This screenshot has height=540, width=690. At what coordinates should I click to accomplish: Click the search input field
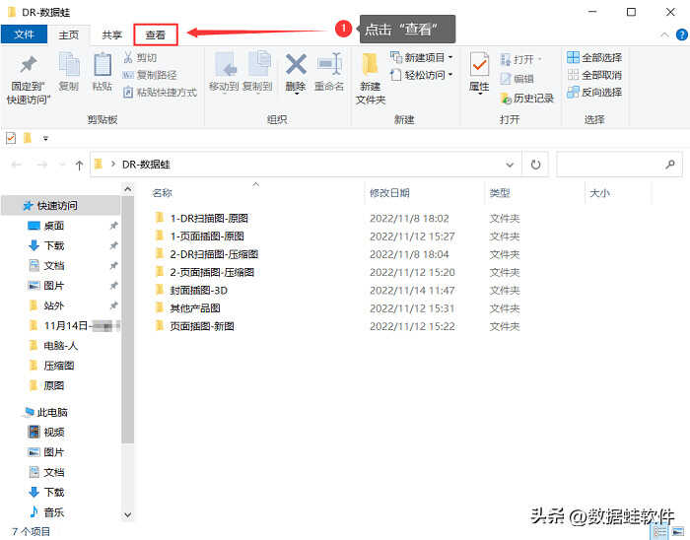pyautogui.click(x=611, y=165)
